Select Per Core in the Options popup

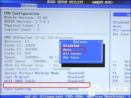click(71, 57)
